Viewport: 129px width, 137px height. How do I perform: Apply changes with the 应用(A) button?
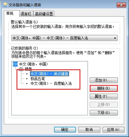(113, 129)
